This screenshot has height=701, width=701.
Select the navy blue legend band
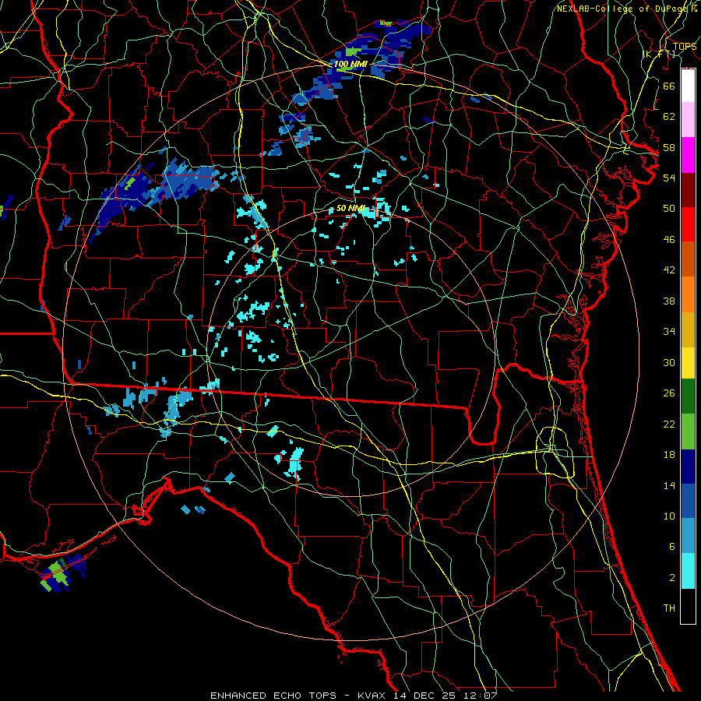688,467
